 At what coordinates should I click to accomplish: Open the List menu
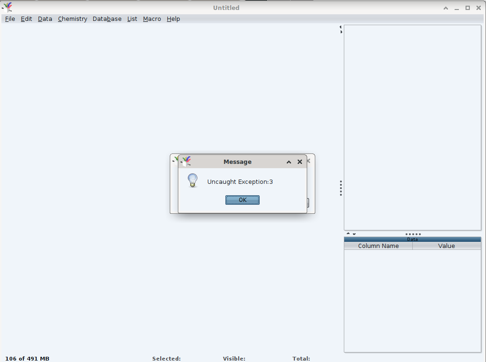click(132, 19)
